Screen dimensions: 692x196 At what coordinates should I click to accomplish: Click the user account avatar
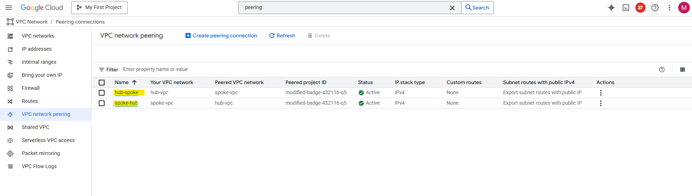click(x=684, y=8)
